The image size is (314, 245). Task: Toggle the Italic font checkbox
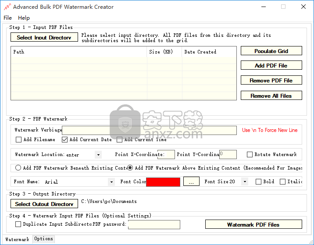[x=282, y=181]
